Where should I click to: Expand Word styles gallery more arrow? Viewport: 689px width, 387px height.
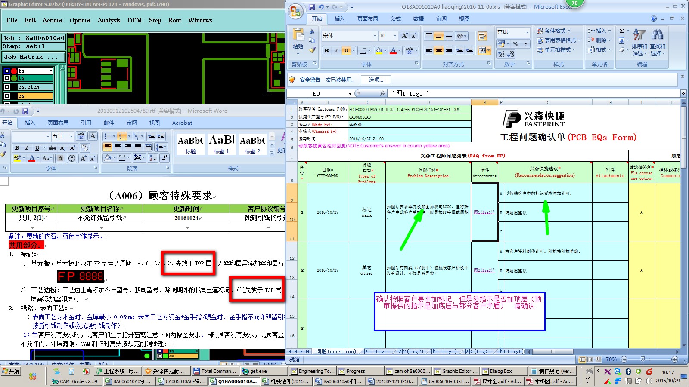tap(272, 152)
